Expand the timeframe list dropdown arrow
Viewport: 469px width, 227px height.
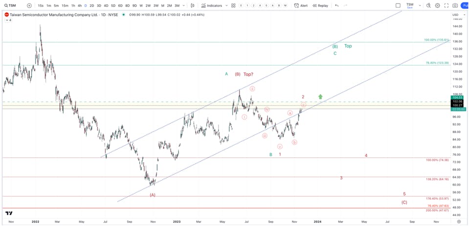pyautogui.click(x=183, y=5)
